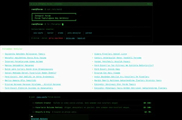Open Mardin Ömerli Maltipoo Sahiplendirme topic
The height and width of the screenshot is (120, 182).
click(128, 81)
